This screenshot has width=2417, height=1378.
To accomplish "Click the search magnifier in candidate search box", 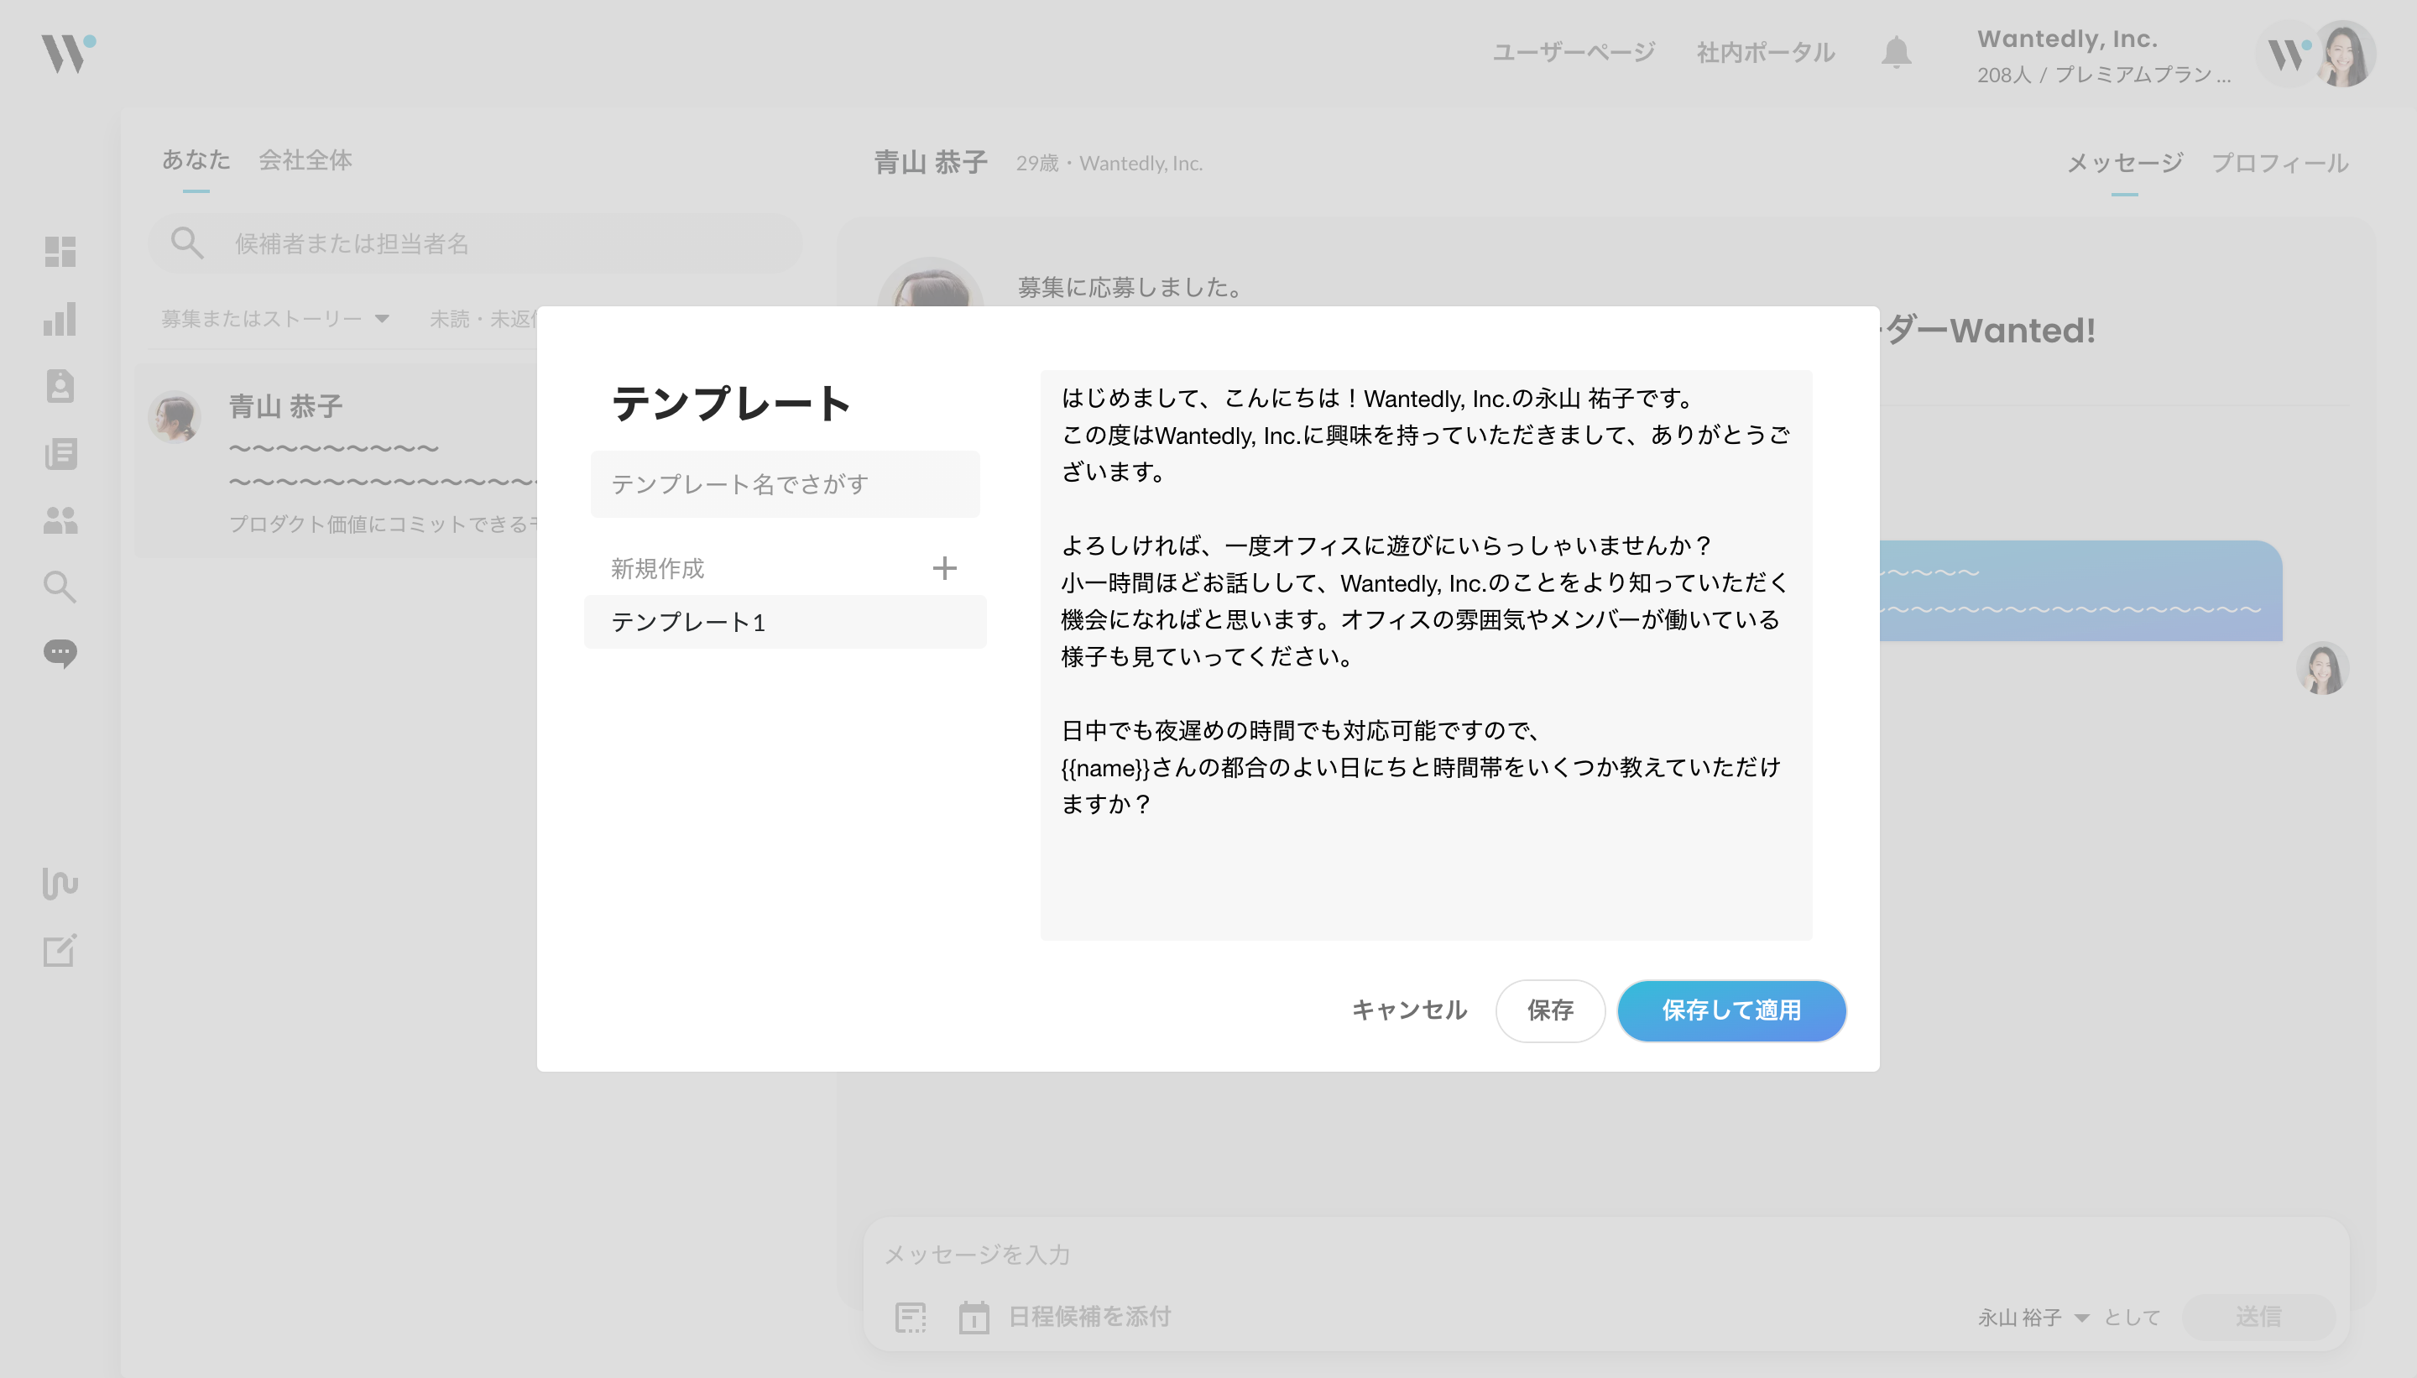I will tap(186, 243).
